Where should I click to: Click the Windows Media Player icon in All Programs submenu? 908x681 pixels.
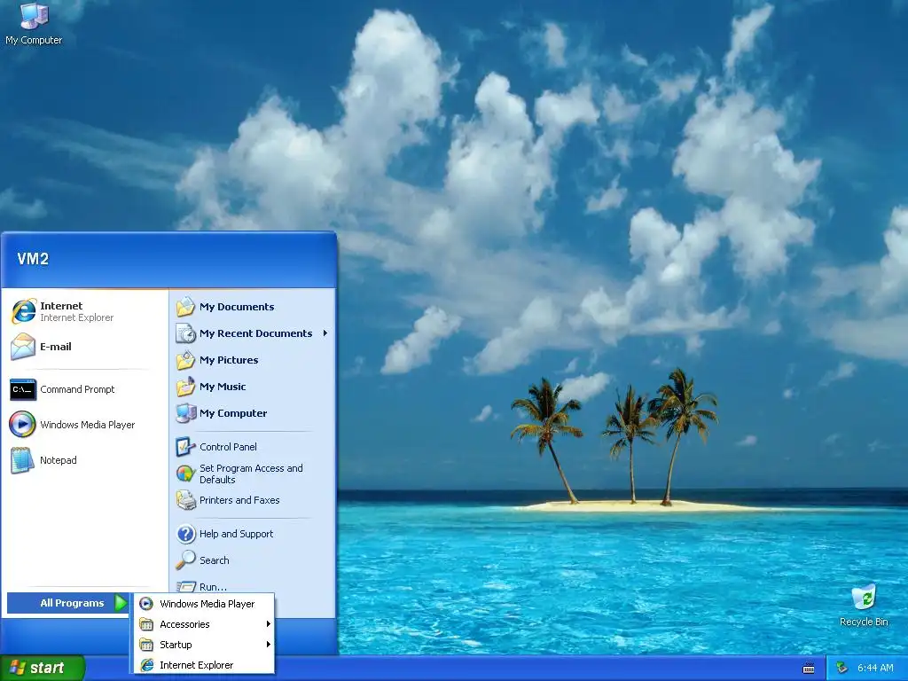tap(146, 604)
